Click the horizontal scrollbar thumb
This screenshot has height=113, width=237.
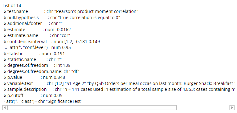pyautogui.click(x=92, y=108)
